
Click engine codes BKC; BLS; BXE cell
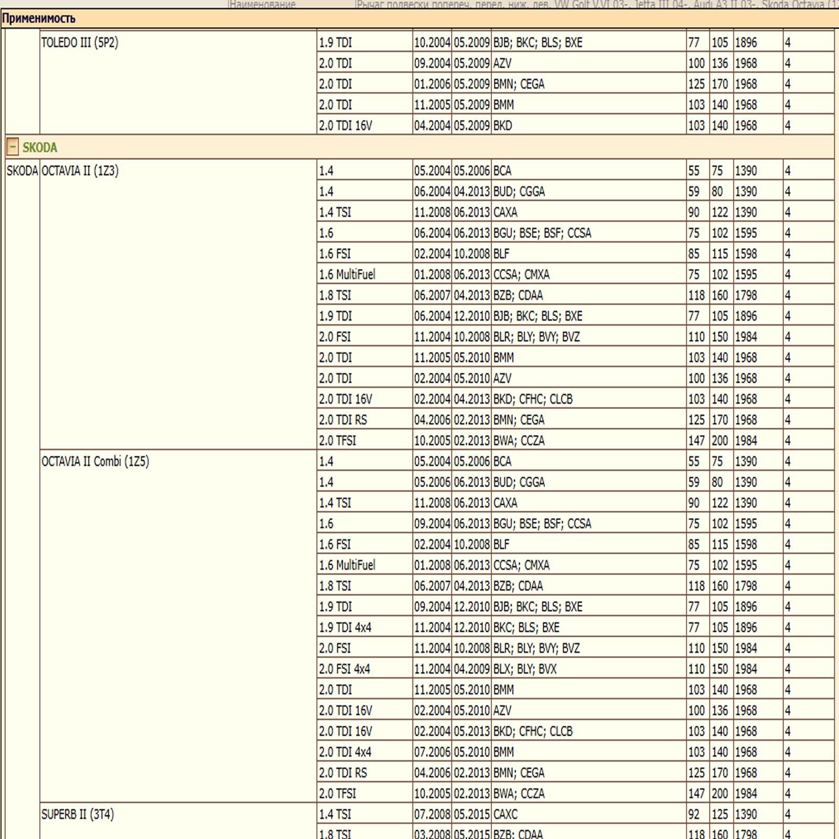coord(589,627)
